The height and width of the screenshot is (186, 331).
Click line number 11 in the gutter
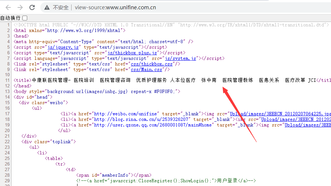point(7,80)
